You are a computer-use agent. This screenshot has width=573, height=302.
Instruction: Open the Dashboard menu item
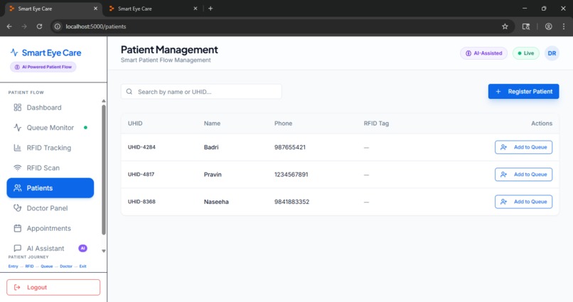click(x=50, y=107)
